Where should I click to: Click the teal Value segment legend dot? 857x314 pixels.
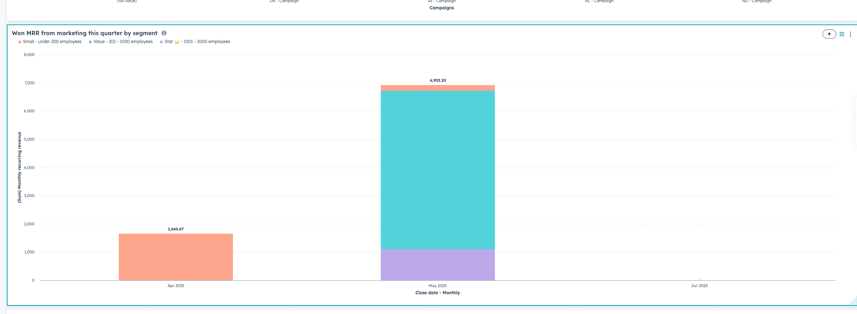point(90,42)
